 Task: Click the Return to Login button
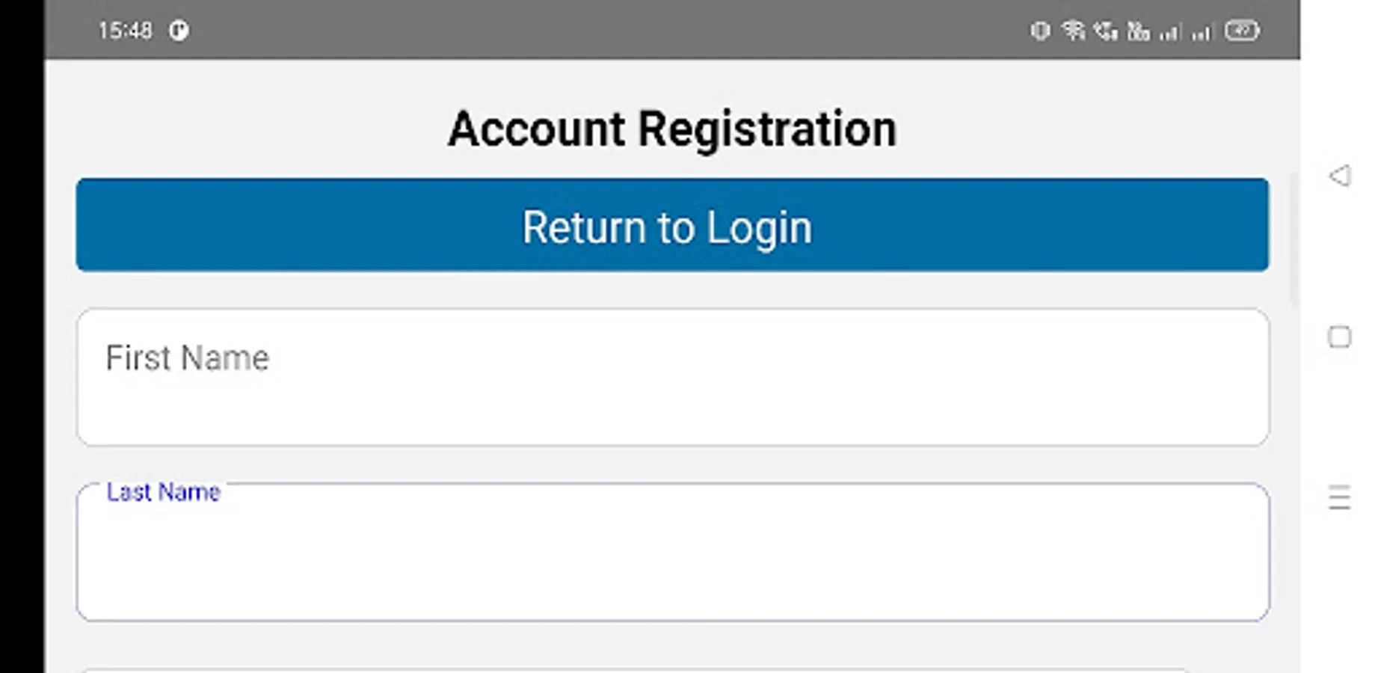672,225
